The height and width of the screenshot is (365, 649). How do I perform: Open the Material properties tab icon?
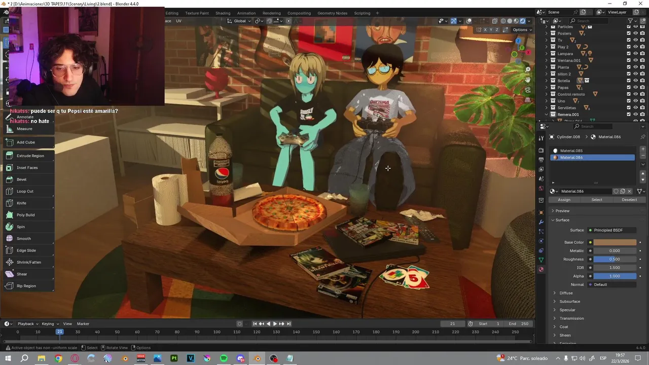(x=541, y=269)
